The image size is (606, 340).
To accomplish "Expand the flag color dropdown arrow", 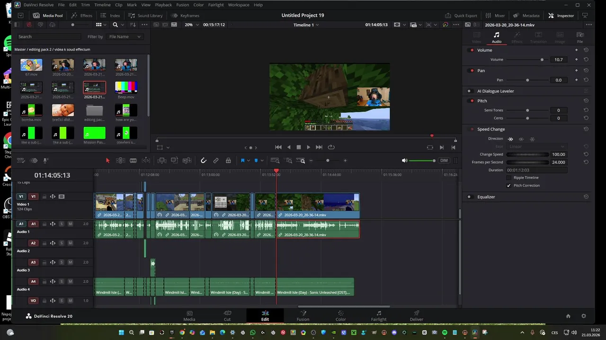I will [249, 161].
